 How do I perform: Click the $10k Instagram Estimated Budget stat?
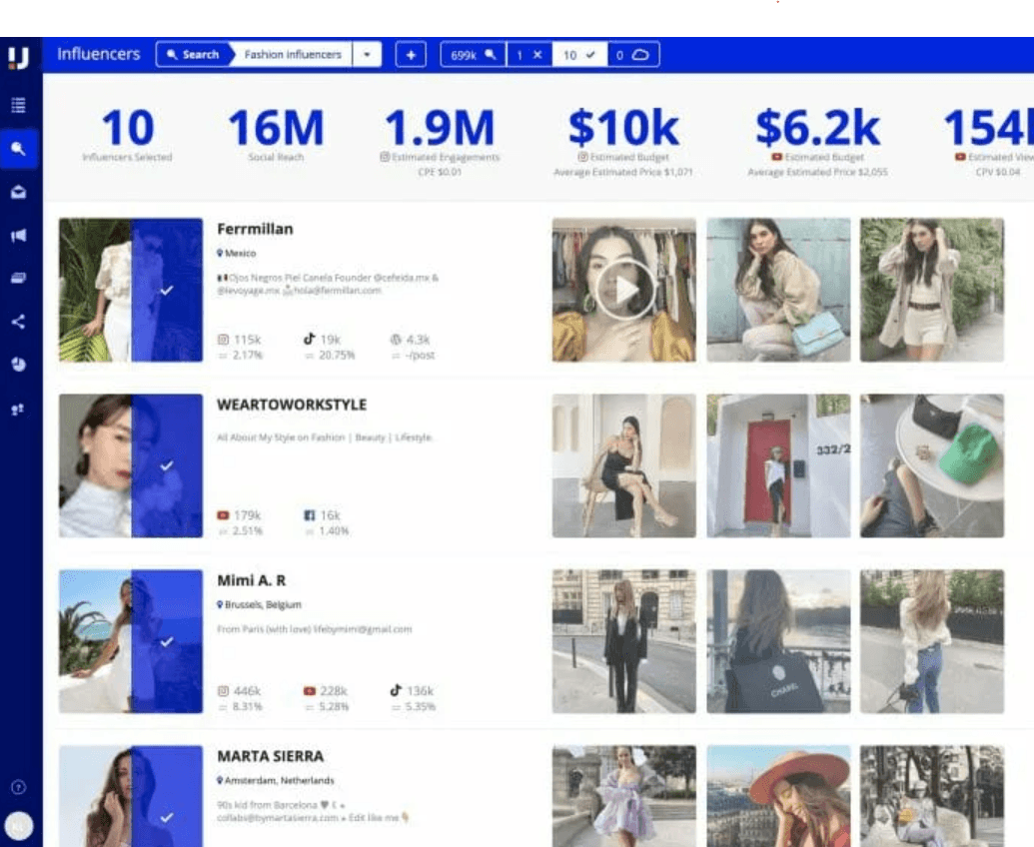tap(623, 142)
